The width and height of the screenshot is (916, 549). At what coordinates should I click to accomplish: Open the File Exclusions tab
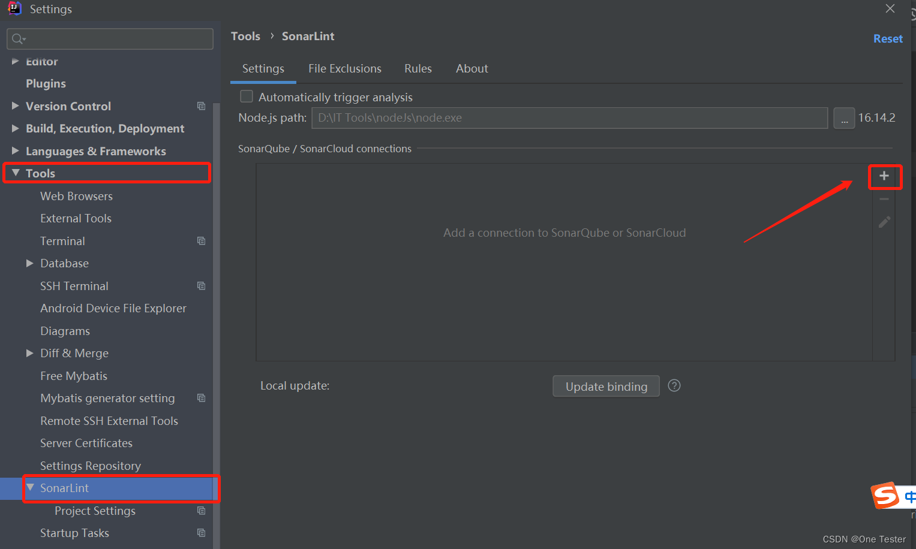tap(345, 68)
